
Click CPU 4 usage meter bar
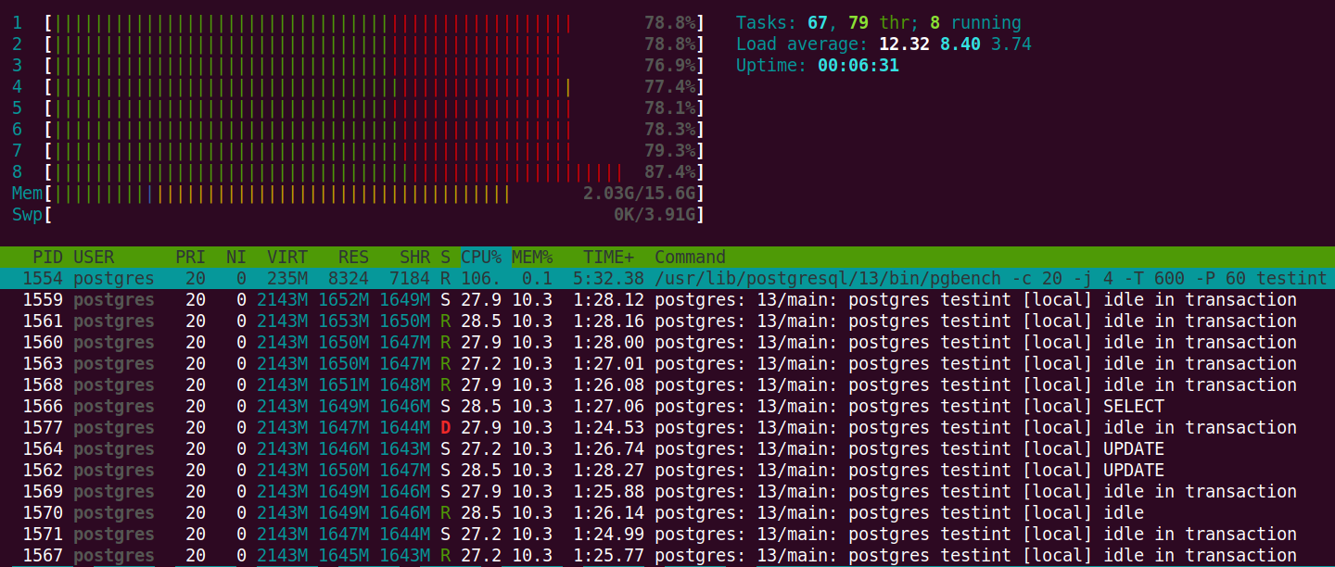point(374,86)
